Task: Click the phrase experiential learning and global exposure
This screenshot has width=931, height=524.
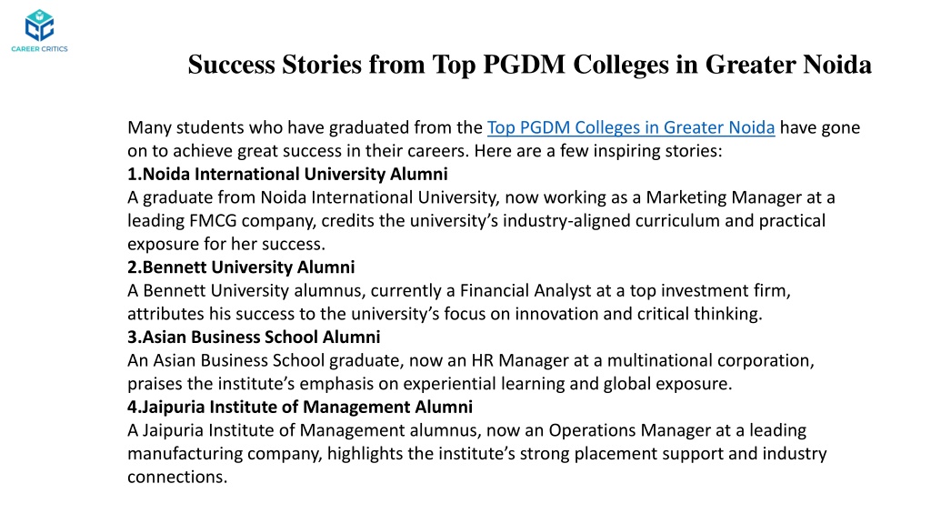Action: [x=567, y=384]
